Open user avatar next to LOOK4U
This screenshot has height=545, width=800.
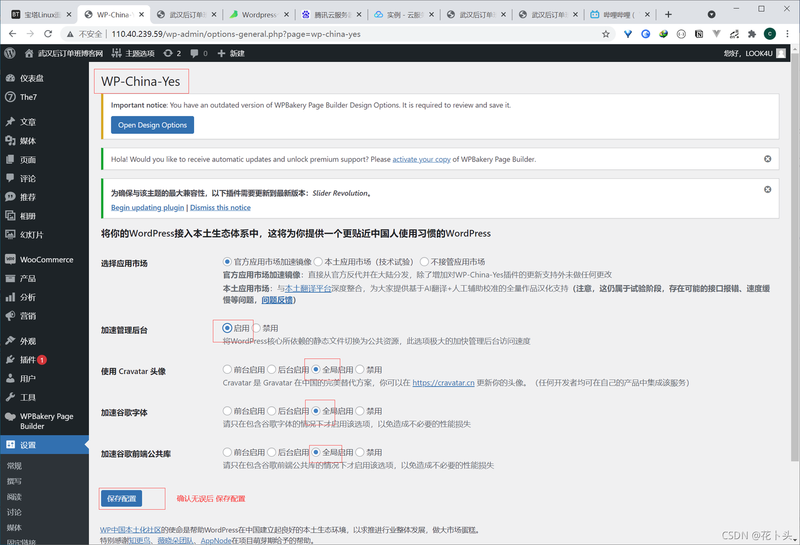coord(781,53)
